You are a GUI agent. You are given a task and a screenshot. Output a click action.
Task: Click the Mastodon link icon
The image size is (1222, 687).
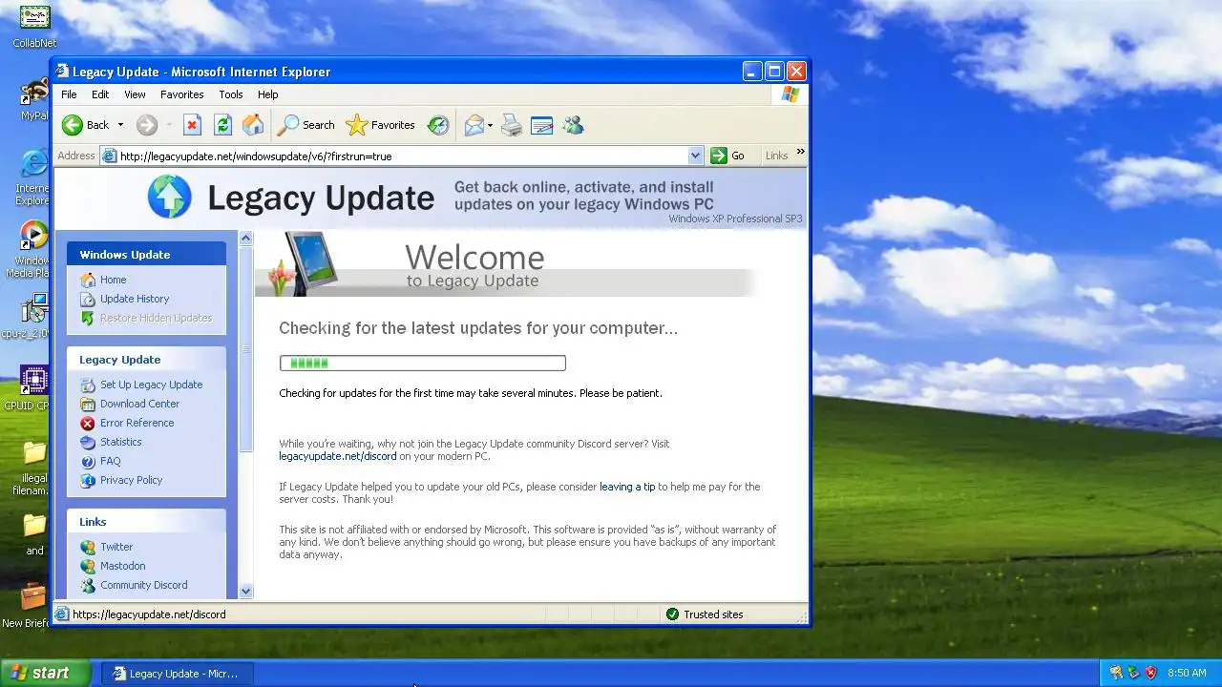[x=88, y=566]
